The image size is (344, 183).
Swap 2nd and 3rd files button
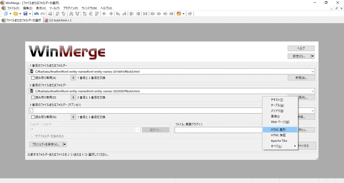coord(73,98)
